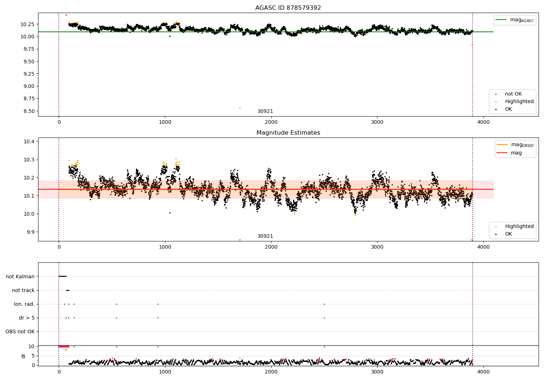The image size is (544, 380).
Task: Click the 5 tick on the dr axis
Action: [x=33, y=356]
